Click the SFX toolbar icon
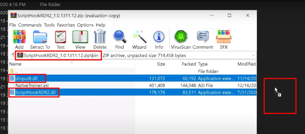 [223, 37]
